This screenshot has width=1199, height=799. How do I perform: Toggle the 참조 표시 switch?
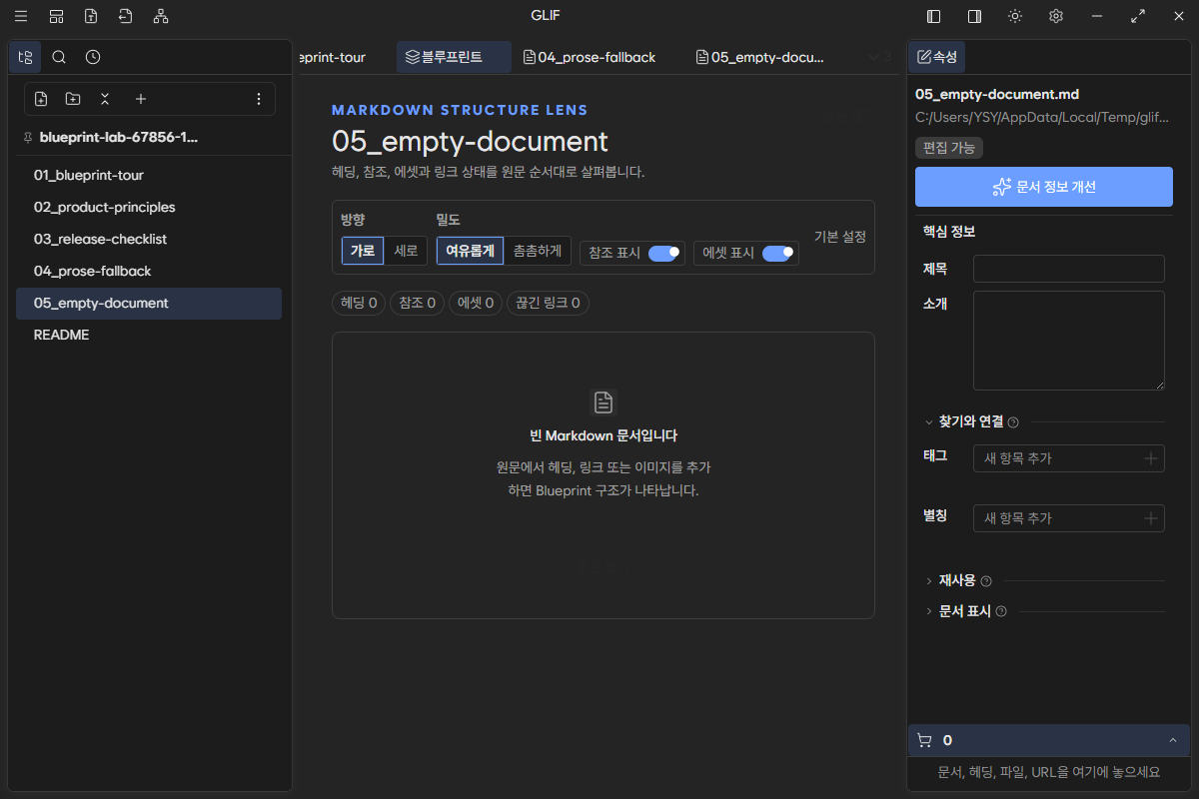pos(664,253)
